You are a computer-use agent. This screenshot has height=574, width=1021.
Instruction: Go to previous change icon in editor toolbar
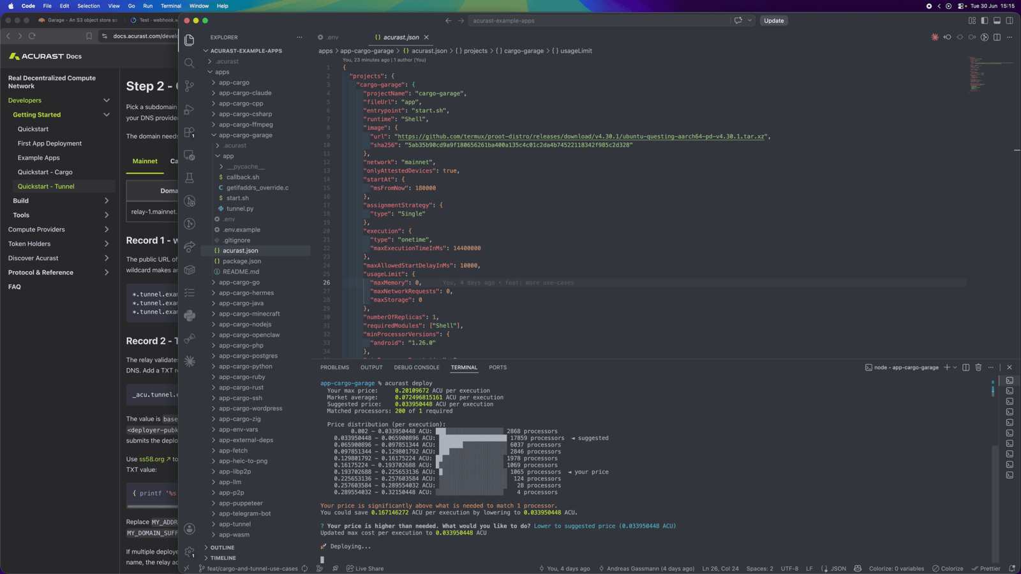coord(948,37)
